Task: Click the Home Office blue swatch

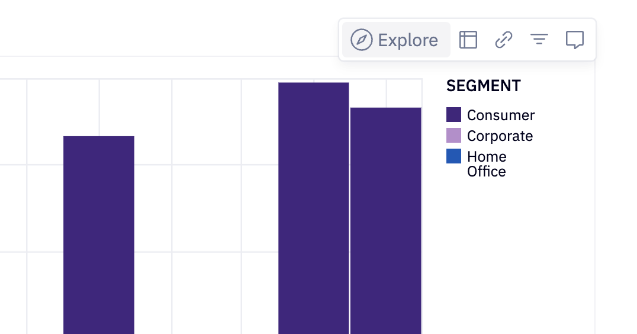Action: [x=453, y=156]
